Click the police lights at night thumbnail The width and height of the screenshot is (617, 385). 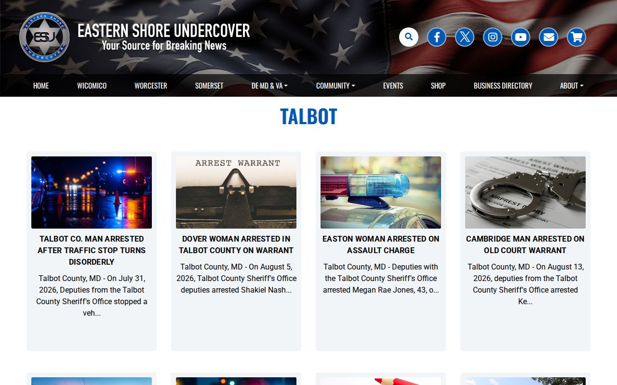click(x=92, y=192)
